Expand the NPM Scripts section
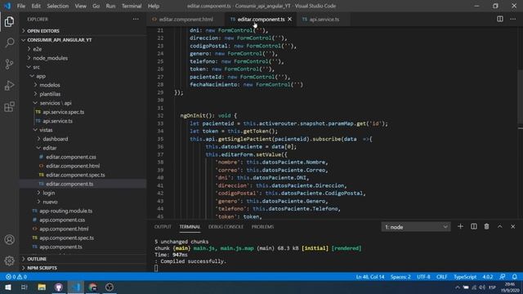This screenshot has height=294, width=523. pyautogui.click(x=83, y=268)
